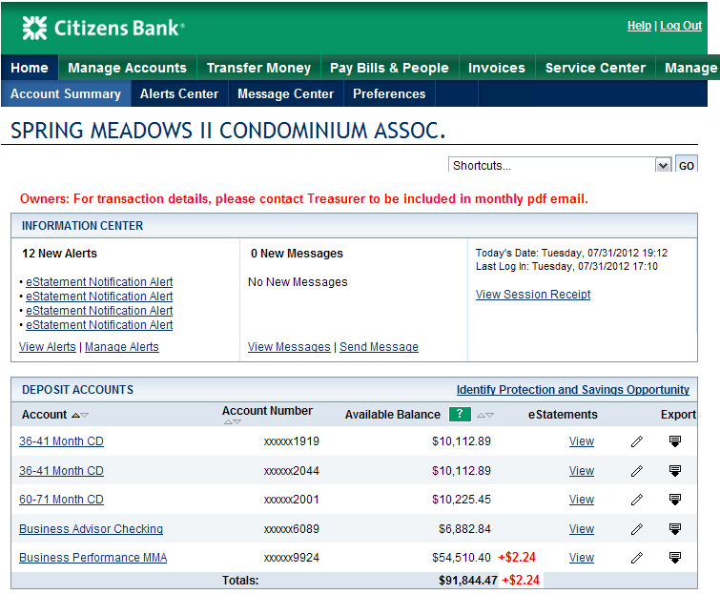Open the Message Center sub-tab
The image size is (720, 594).
click(285, 93)
